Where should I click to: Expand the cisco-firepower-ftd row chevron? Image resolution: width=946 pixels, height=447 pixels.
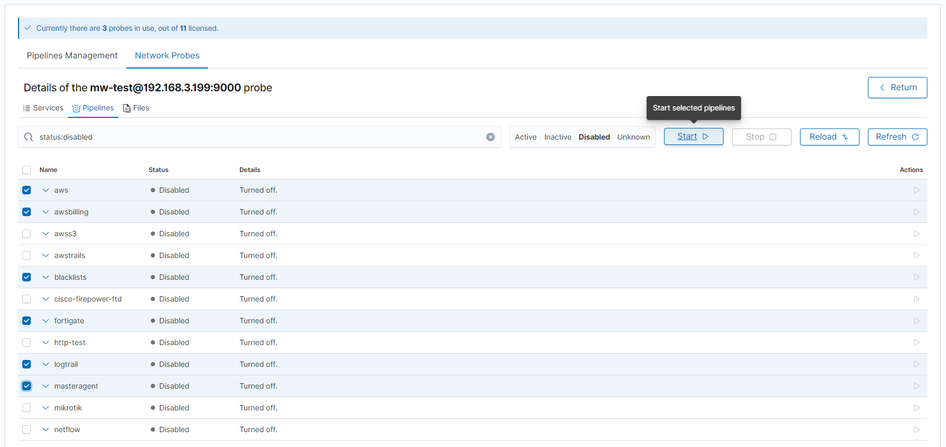(46, 299)
